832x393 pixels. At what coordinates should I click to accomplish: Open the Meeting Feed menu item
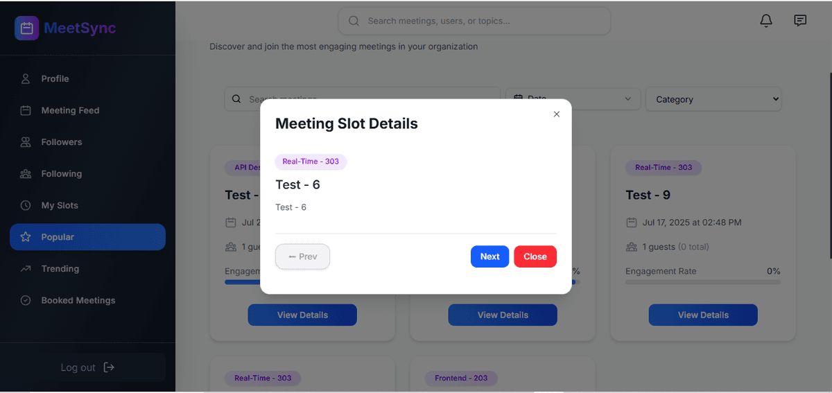point(70,110)
